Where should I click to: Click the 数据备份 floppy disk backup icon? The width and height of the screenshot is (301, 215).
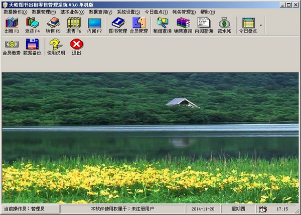coord(32,47)
